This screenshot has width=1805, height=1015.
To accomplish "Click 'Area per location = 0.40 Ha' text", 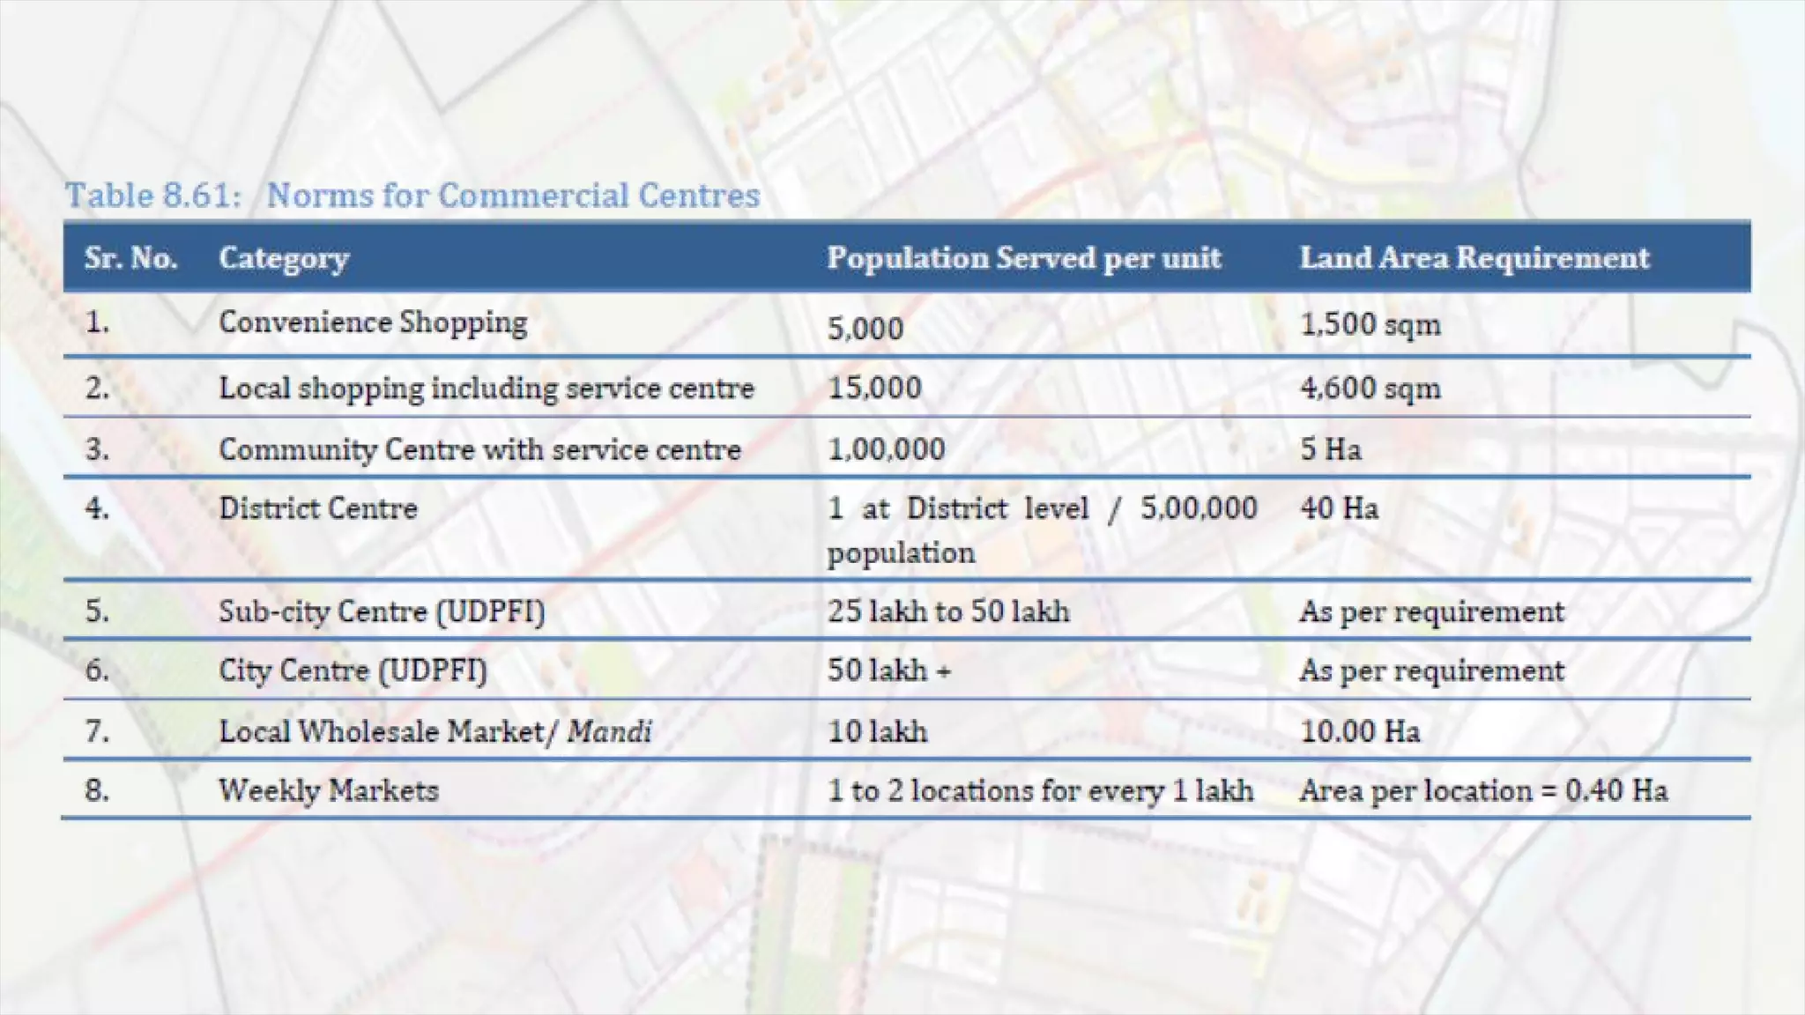I will click(1483, 790).
